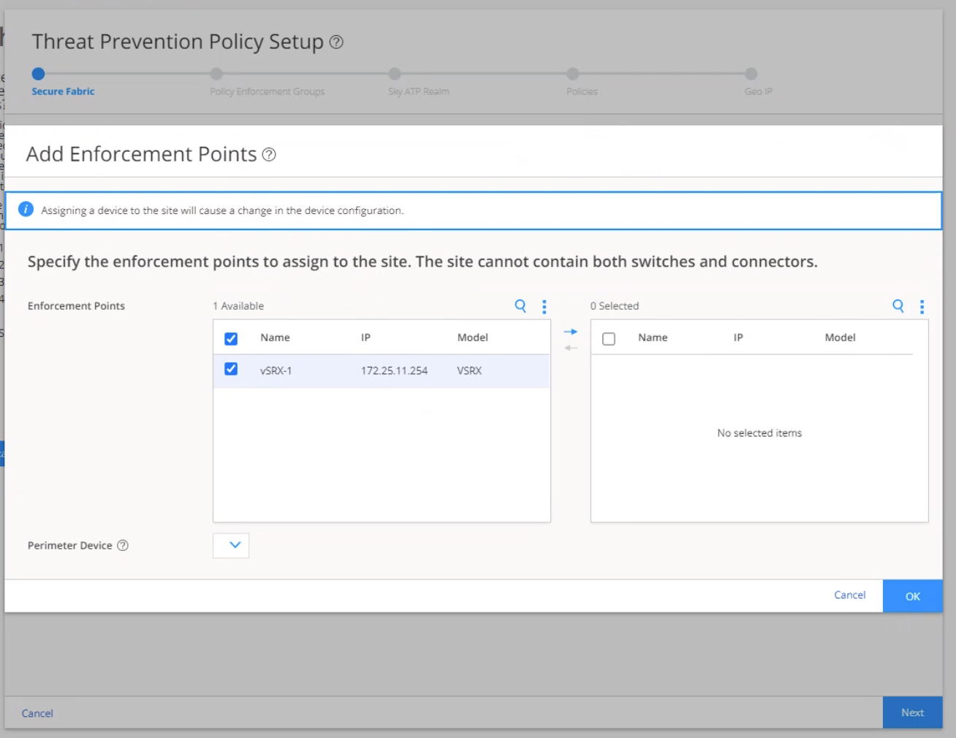Toggle select-all checkbox in Selected list header
Screen dimensions: 956x738
click(x=609, y=338)
